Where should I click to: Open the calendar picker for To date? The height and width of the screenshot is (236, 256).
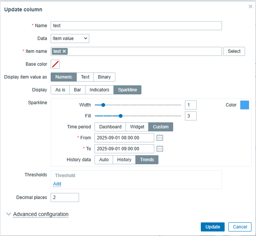coord(160,148)
